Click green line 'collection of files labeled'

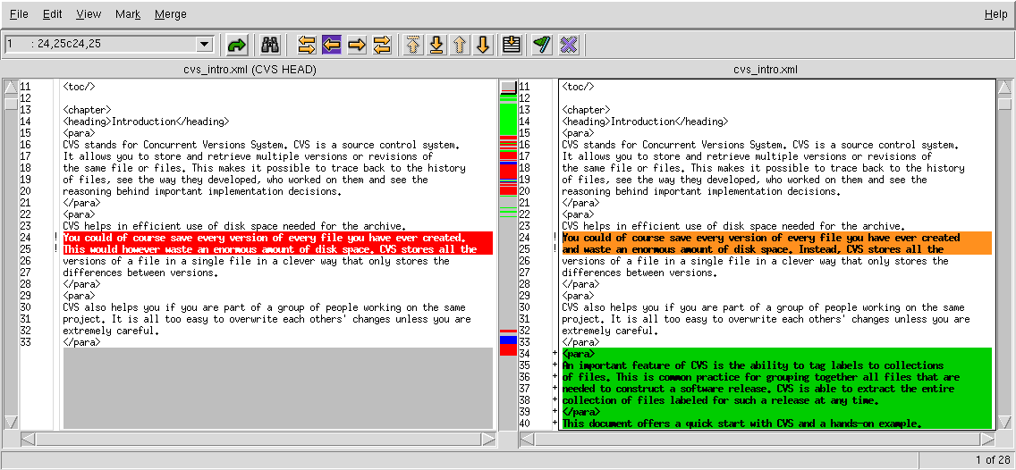click(x=777, y=400)
